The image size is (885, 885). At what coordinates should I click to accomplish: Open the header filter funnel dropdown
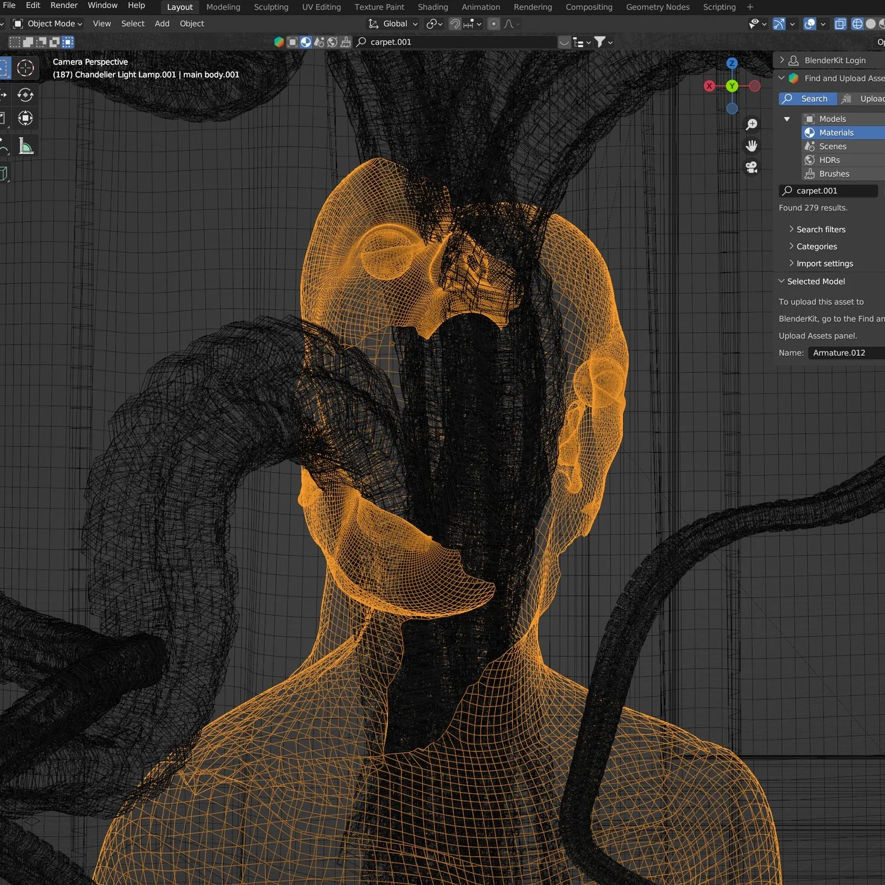tap(604, 42)
